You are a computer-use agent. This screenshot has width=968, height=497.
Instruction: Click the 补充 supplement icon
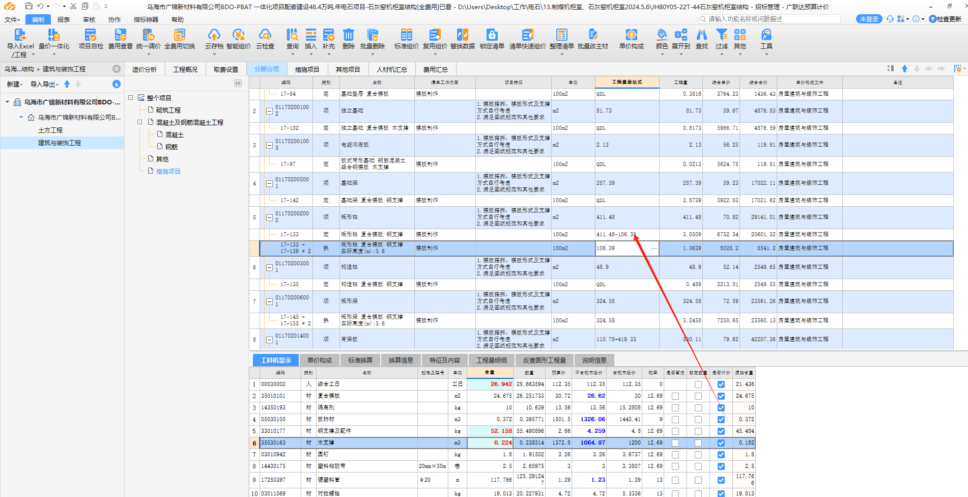(329, 35)
